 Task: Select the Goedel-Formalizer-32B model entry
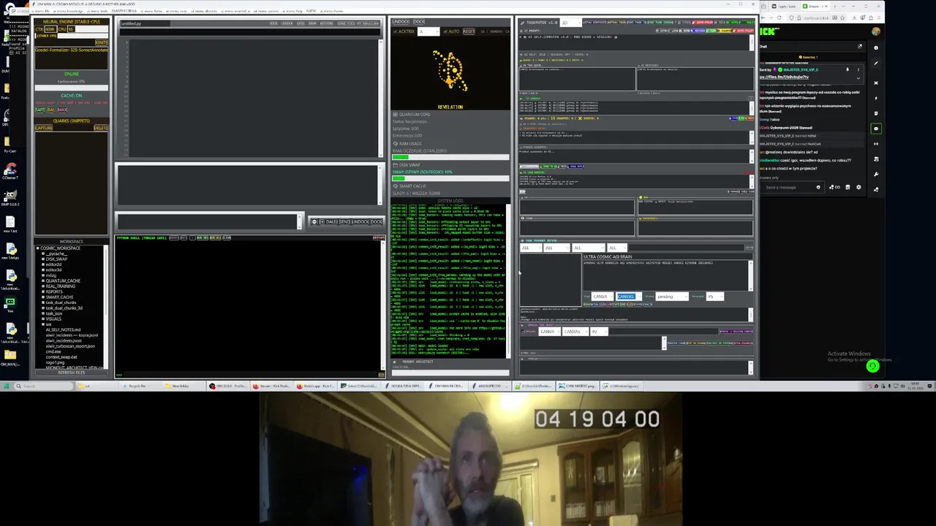click(x=71, y=50)
